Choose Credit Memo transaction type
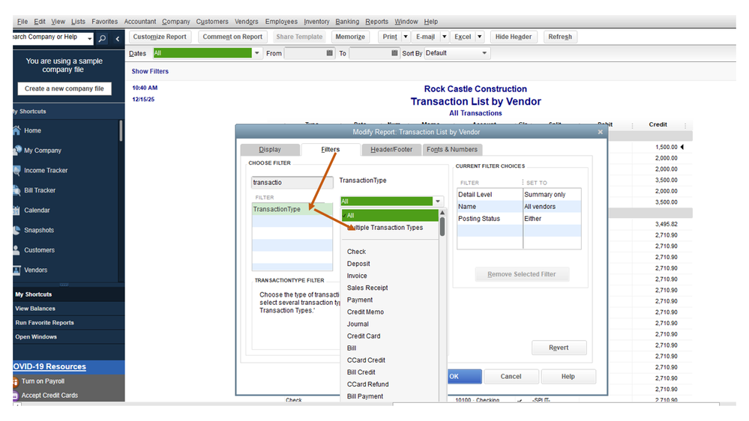The image size is (749, 421). [x=365, y=312]
